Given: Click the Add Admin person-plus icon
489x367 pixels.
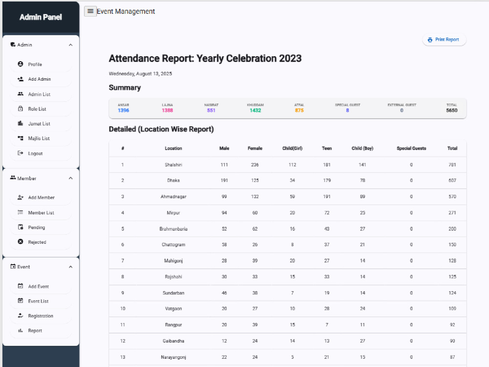Looking at the screenshot, I should point(20,79).
